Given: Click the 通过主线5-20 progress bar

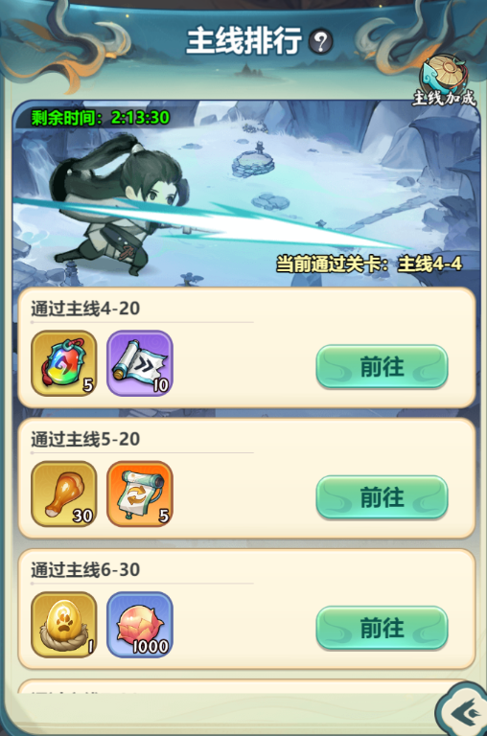Looking at the screenshot, I should click(142, 453).
